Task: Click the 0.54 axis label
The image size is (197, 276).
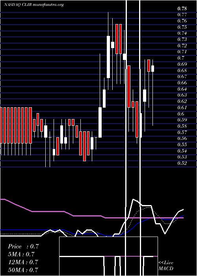Action: tap(182, 151)
